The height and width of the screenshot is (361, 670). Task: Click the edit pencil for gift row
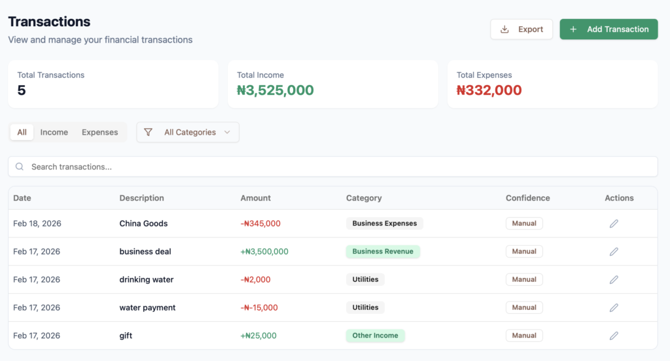(614, 336)
